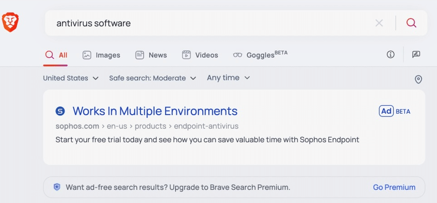Image resolution: width=437 pixels, height=203 pixels.
Task: Click the sophos.com breadcrumb URL
Action: point(147,126)
